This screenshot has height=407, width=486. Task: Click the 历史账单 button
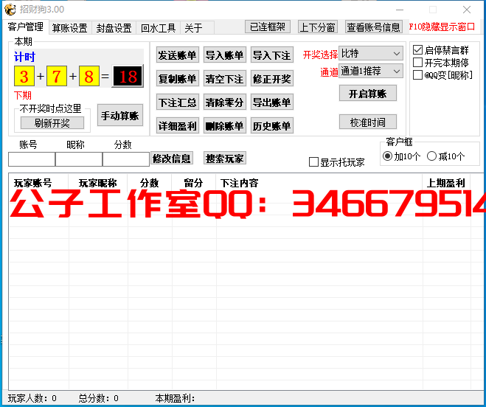click(x=272, y=125)
